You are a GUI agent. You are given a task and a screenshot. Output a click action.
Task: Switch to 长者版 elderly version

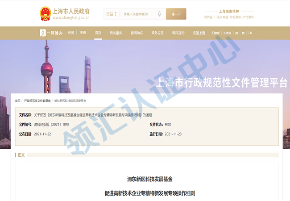coord(228,33)
